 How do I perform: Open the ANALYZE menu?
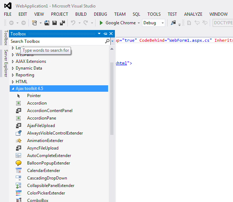pyautogui.click(x=193, y=14)
